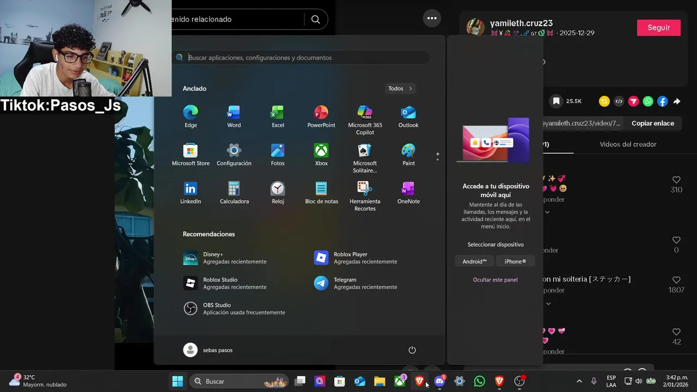This screenshot has width=697, height=392.
Task: Click the embed code icon on TikTok
Action: click(x=619, y=101)
